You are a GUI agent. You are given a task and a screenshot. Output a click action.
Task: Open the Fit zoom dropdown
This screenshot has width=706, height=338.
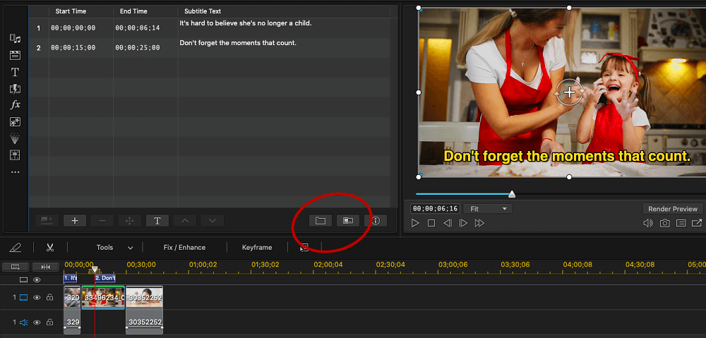coord(489,209)
